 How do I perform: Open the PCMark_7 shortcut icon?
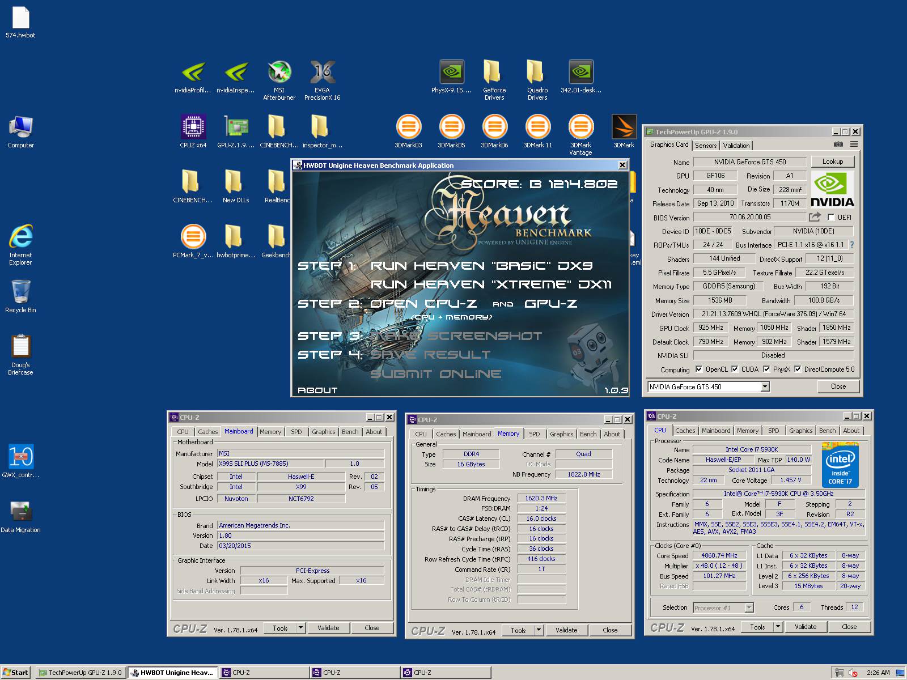coord(193,241)
